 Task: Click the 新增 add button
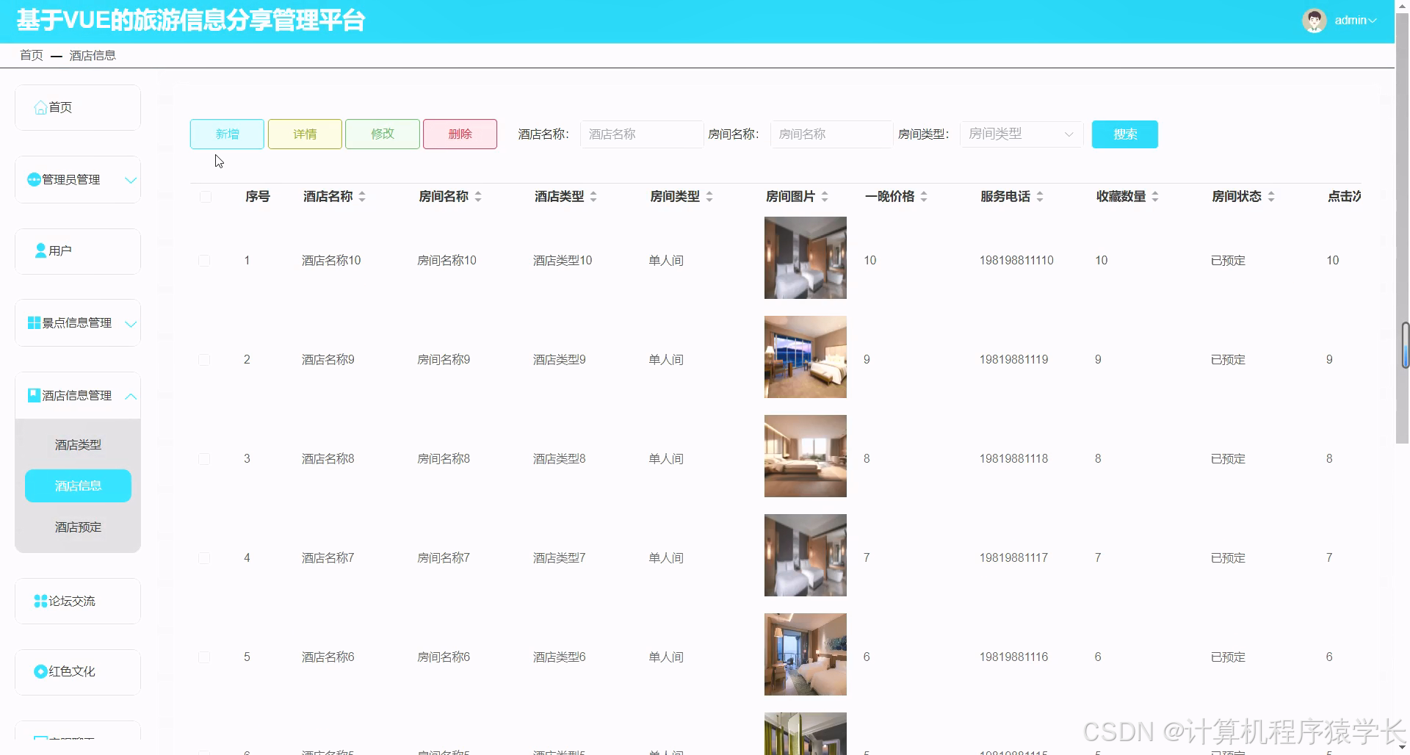pyautogui.click(x=226, y=134)
